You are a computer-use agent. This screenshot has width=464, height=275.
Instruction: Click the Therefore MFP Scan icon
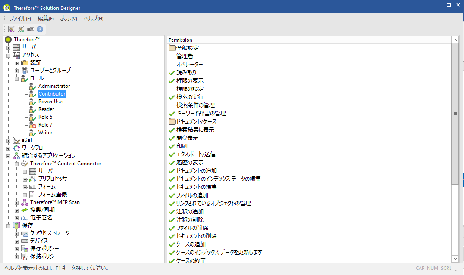coord(25,202)
